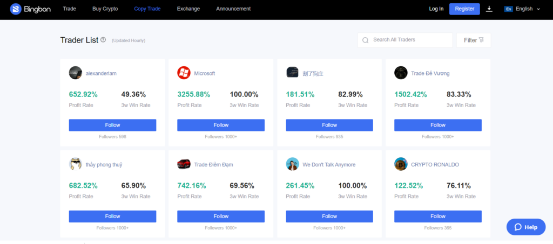Focus the Search All Traders field
The height and width of the screenshot is (244, 553).
click(409, 40)
